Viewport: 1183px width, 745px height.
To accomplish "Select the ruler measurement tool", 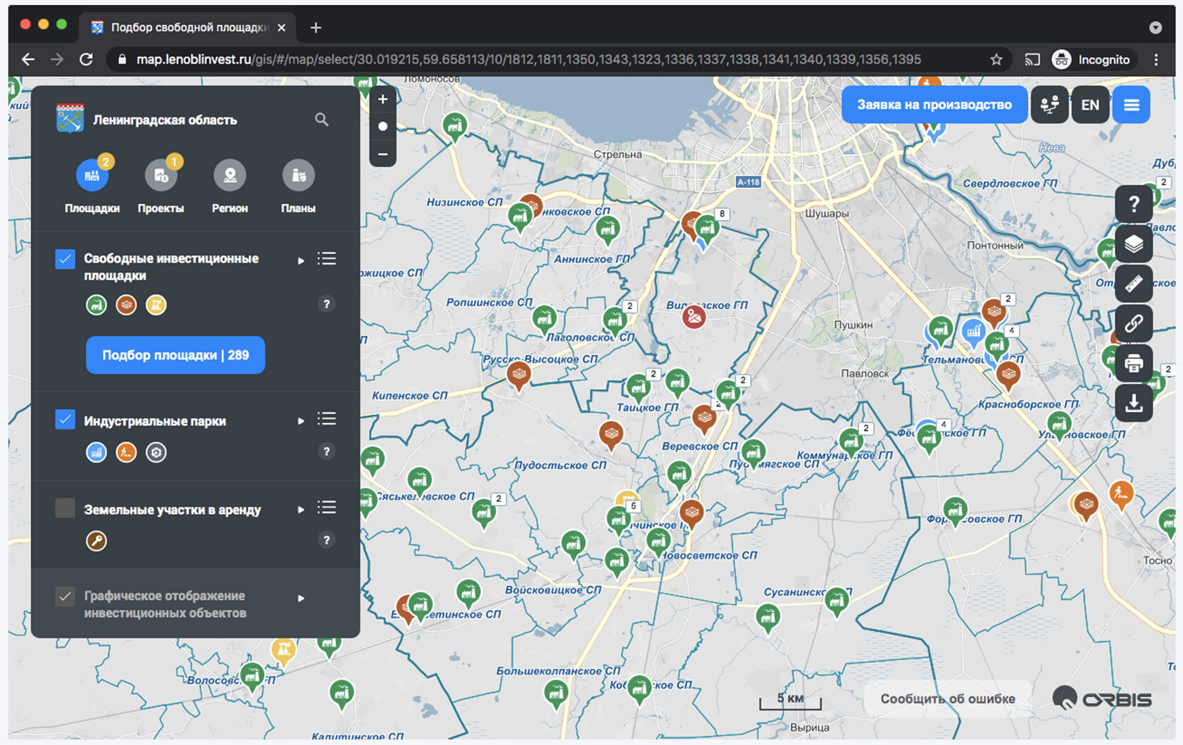I will pyautogui.click(x=1133, y=283).
